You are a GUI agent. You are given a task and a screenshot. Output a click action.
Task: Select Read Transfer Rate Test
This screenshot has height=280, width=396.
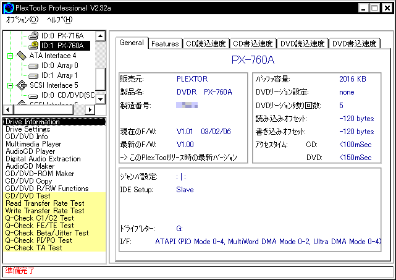54,203
